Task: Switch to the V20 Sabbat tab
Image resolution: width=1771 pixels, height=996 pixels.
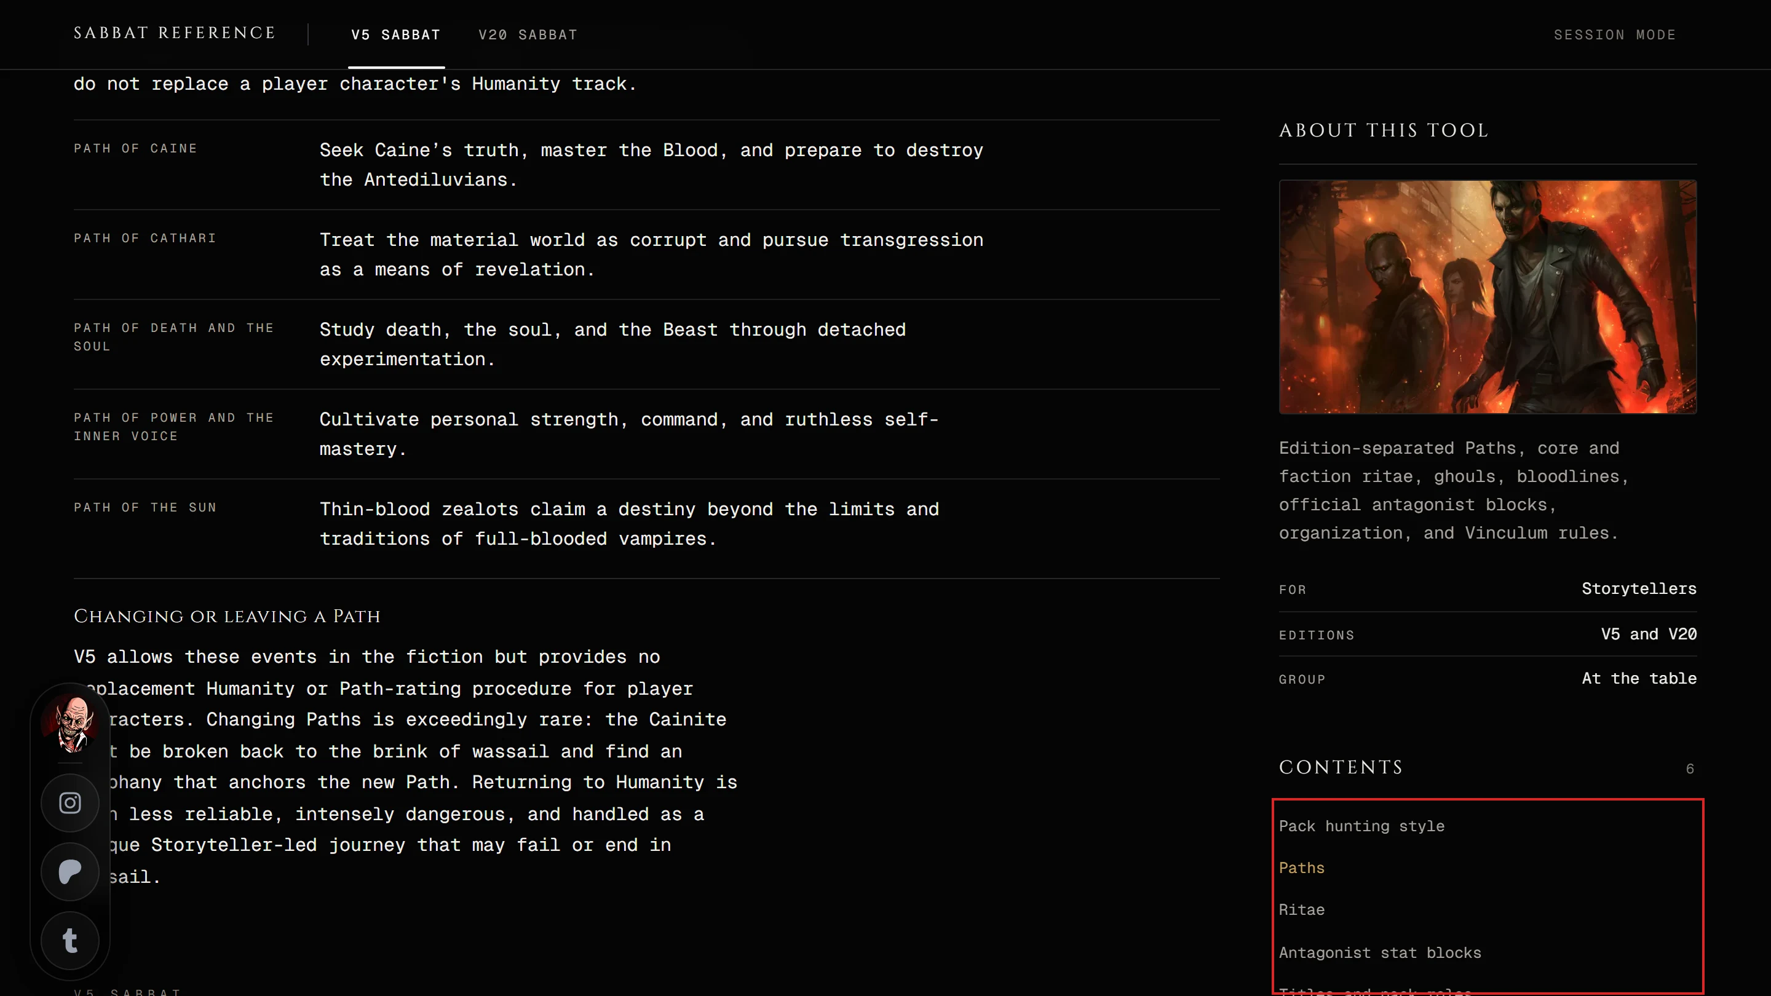Action: coord(528,35)
